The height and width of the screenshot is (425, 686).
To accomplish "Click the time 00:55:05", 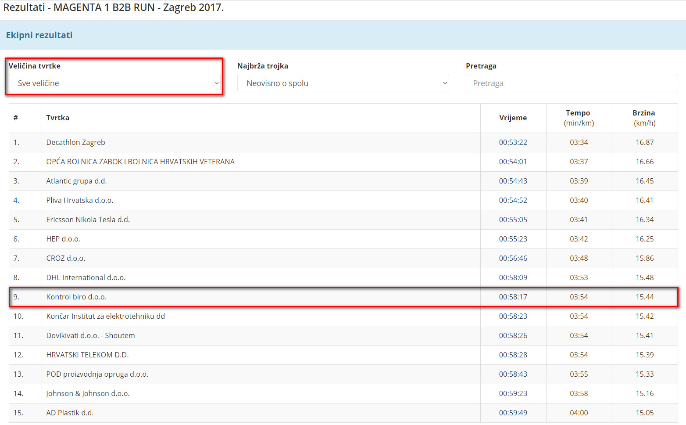I will pos(513,220).
